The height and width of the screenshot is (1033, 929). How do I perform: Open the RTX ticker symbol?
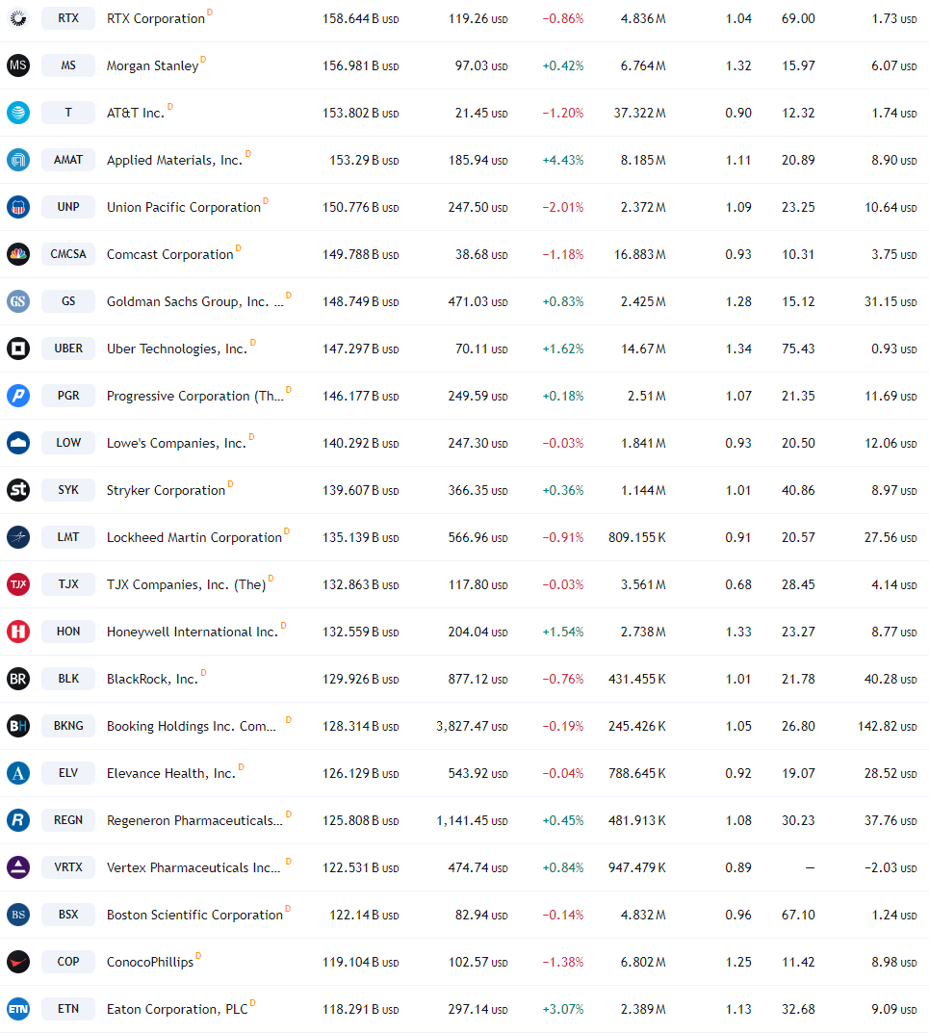click(x=68, y=18)
